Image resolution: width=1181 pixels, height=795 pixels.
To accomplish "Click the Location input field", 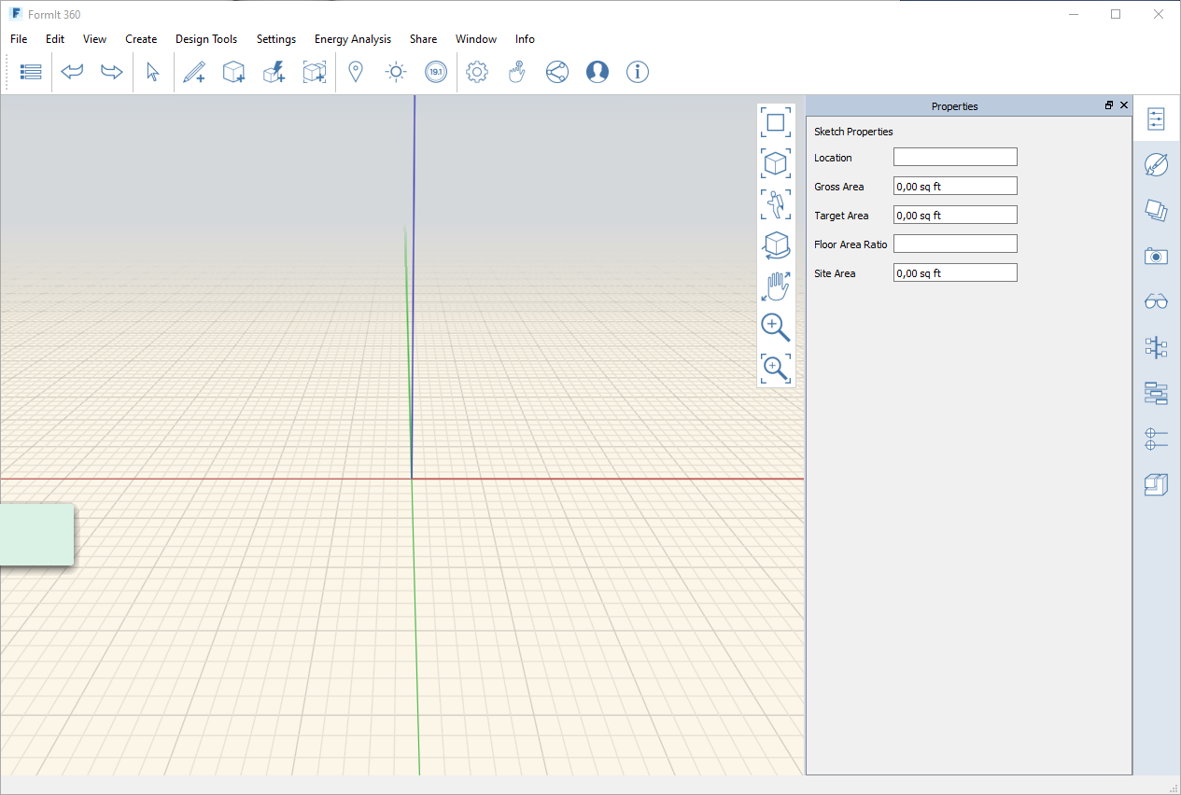I will (955, 158).
